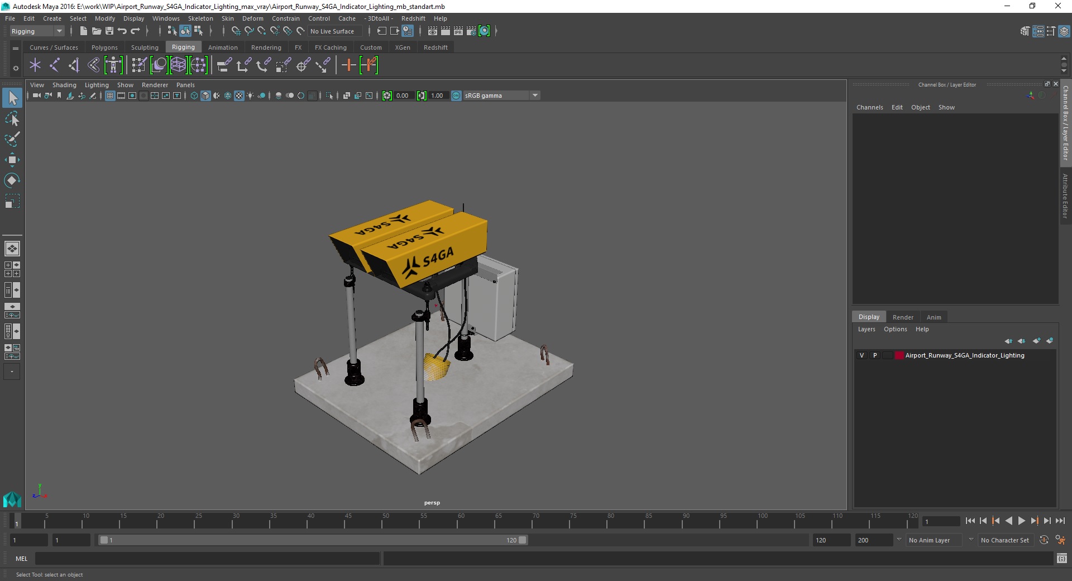Screen dimensions: 1072x581
Task: Activate the Lasso Select tool
Action: tap(12, 118)
